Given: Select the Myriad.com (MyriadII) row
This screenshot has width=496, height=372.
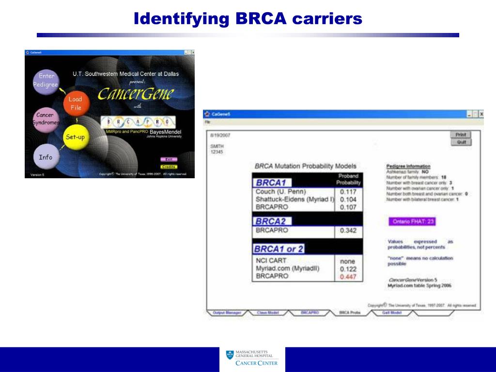Looking at the screenshot, I should 307,268.
